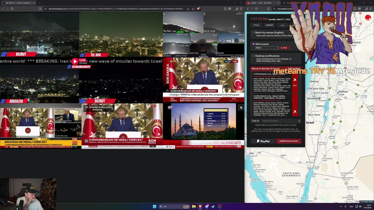Open hamburger menu in Tzofar browser window
374x210 pixels.
[371, 9]
